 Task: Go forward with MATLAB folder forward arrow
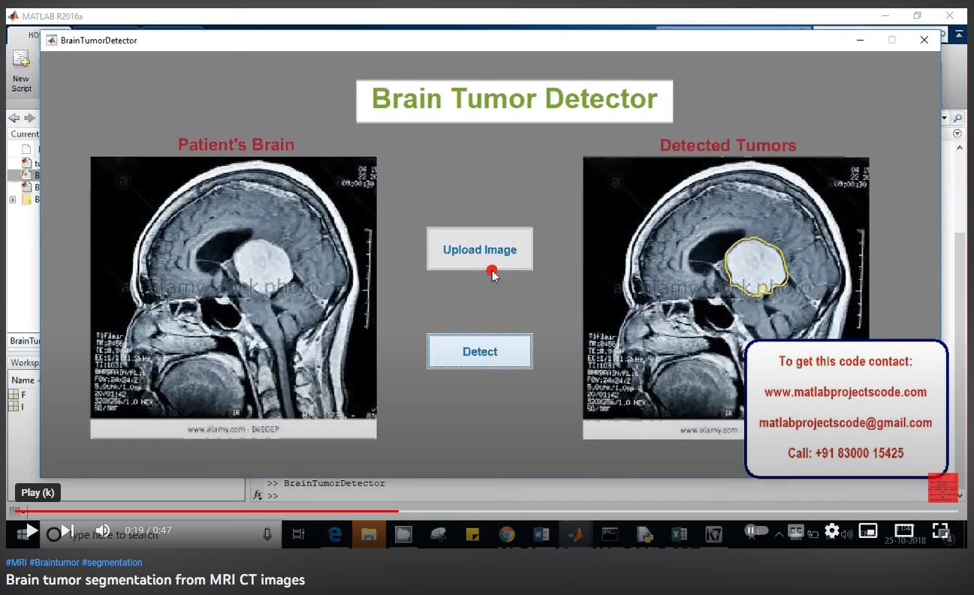tap(29, 118)
